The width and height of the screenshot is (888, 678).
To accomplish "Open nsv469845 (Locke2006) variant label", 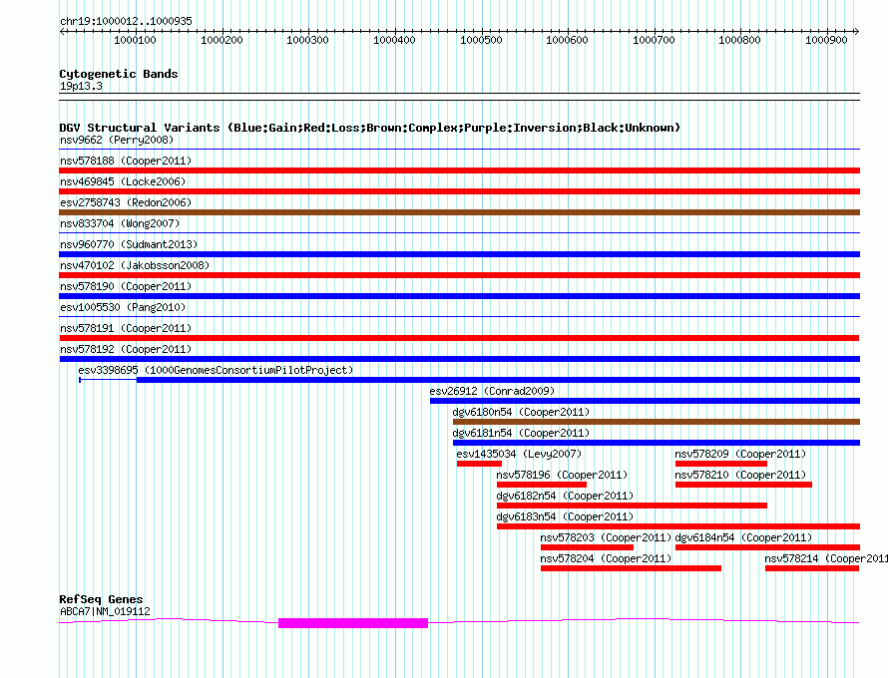I will click(123, 181).
